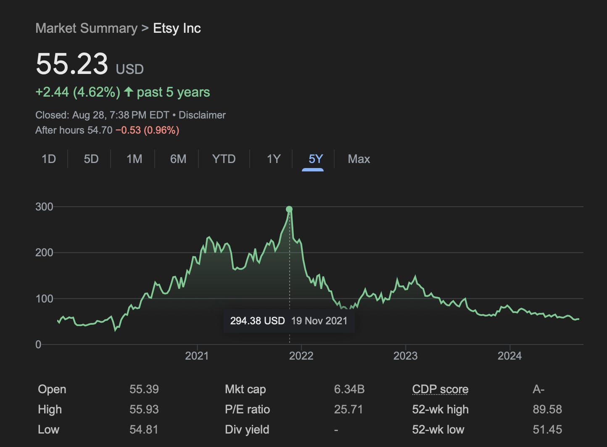Click the 52-wk high value 89.58
Image resolution: width=607 pixels, height=447 pixels.
547,409
